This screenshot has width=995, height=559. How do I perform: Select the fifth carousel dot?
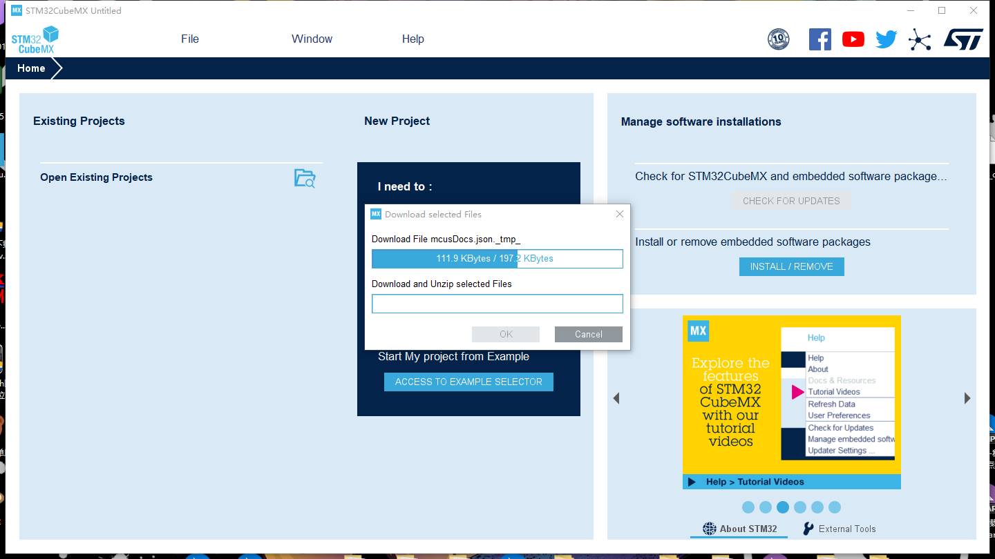point(817,507)
